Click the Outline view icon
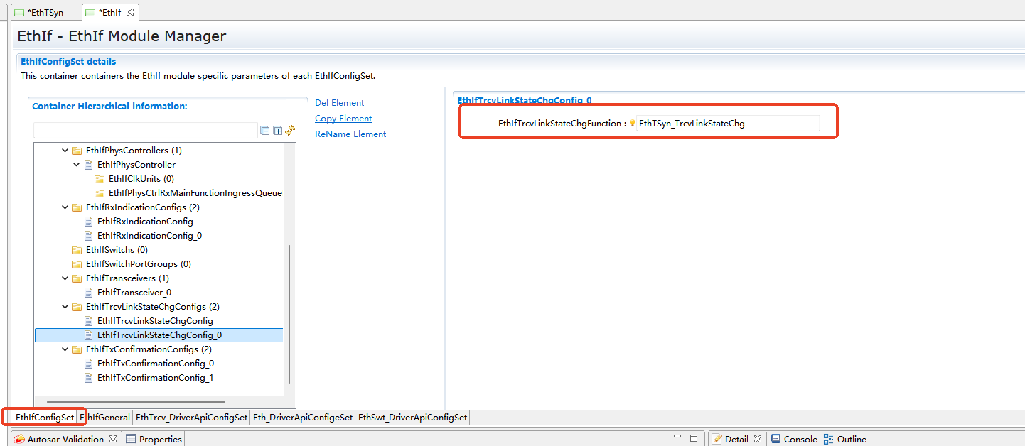Screen dimensions: 1025x446 829,438
